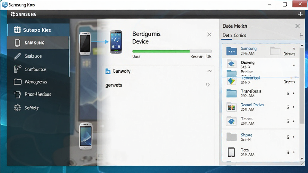Click the green transfer progress bar
Screen dimensions: 308x173
click(172, 51)
